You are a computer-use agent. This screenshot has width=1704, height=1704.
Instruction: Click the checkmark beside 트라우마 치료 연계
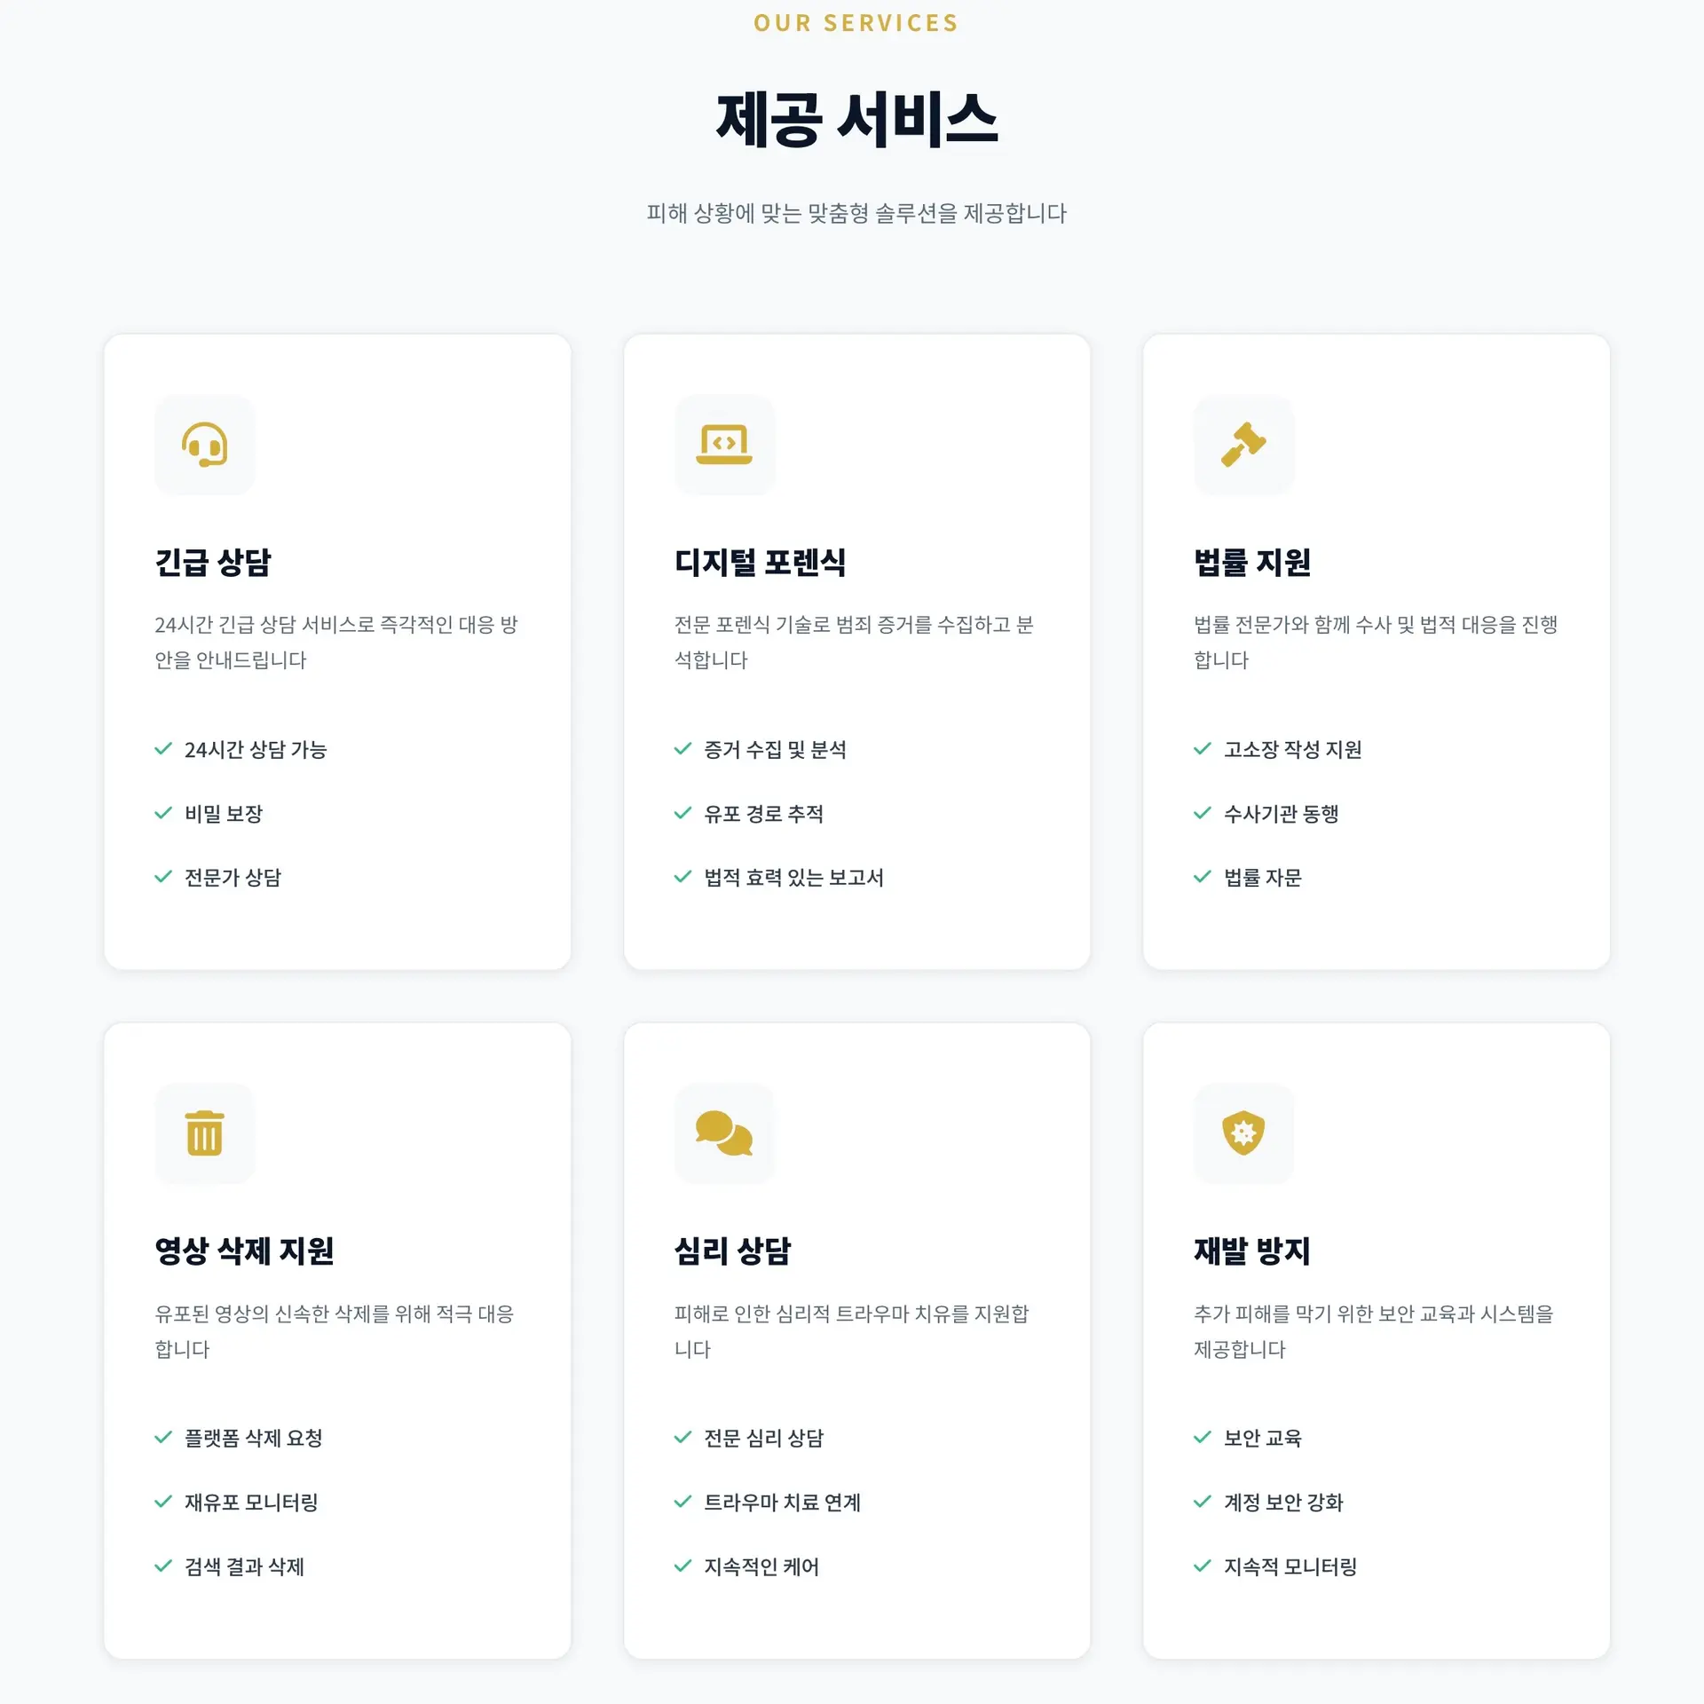(682, 1502)
